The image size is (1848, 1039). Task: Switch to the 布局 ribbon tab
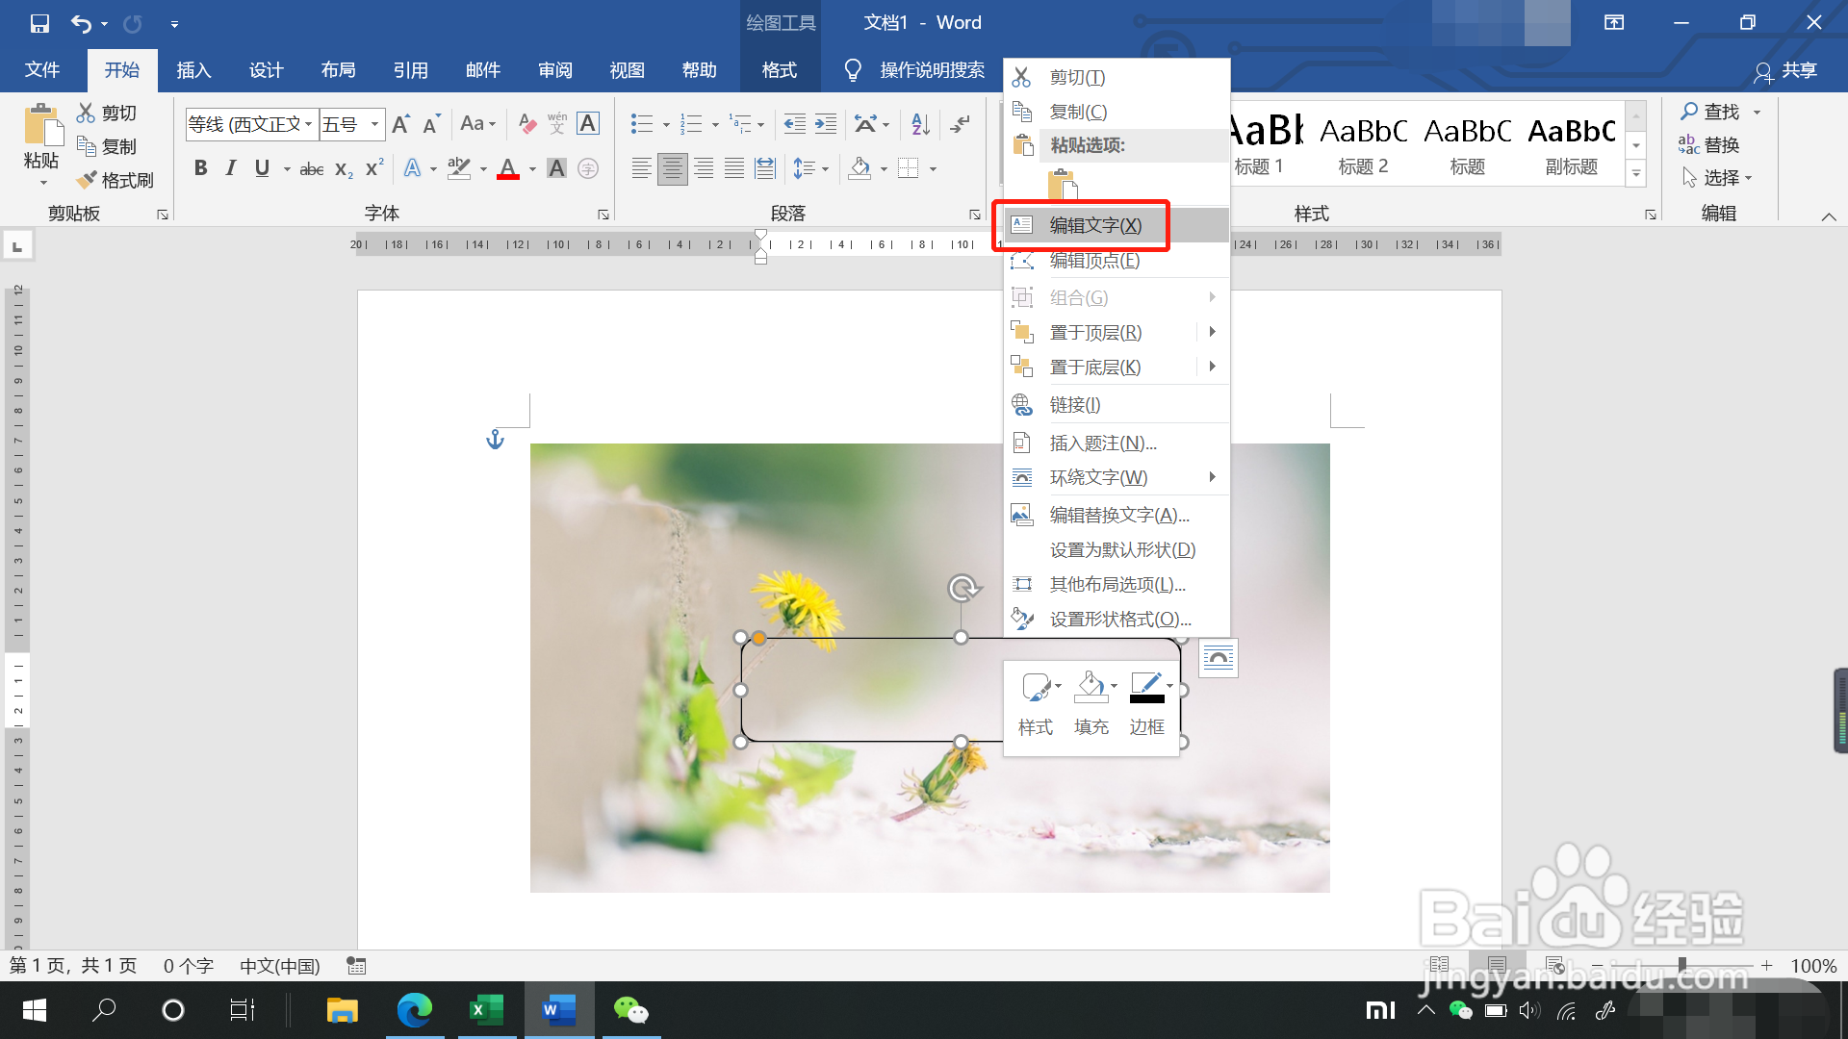[x=338, y=70]
